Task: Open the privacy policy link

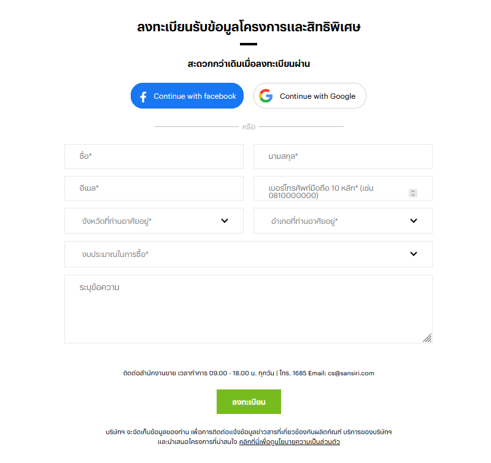Action: tap(289, 442)
